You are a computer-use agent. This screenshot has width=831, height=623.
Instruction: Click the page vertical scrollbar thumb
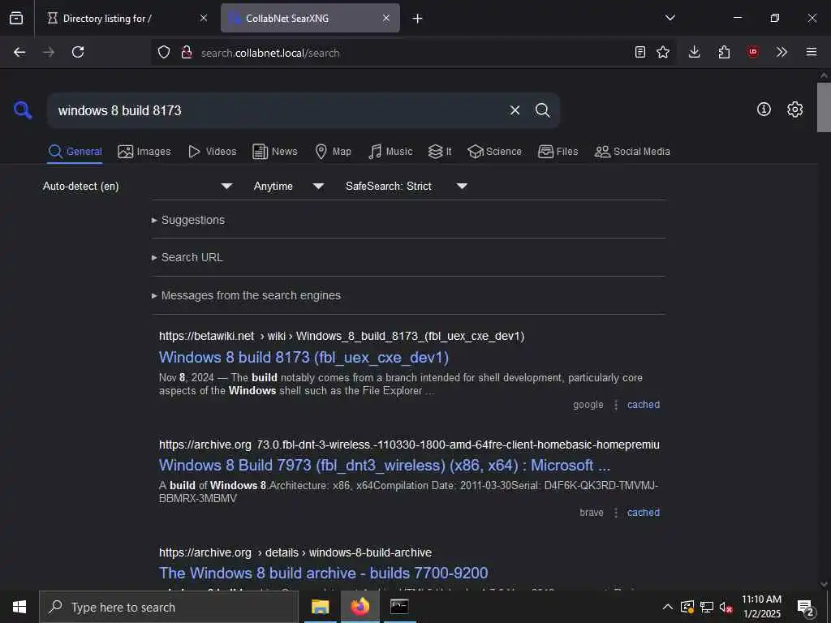[x=824, y=107]
